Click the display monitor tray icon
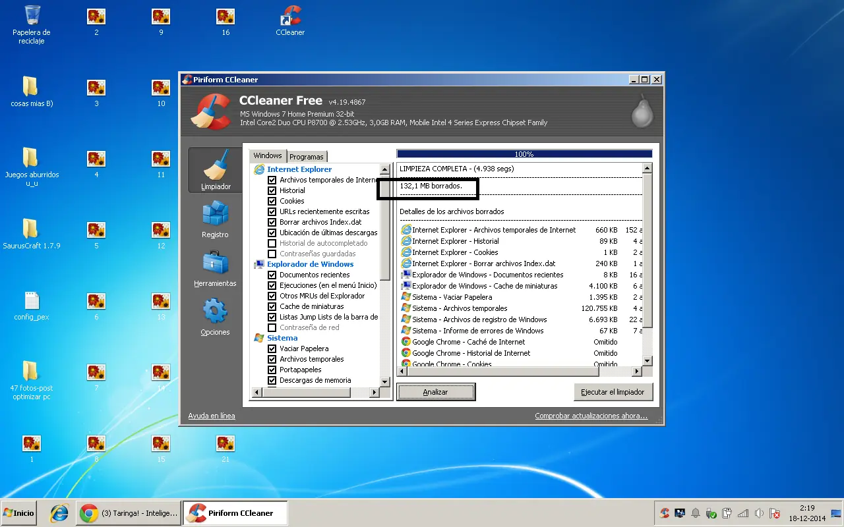Viewport: 844px width, 527px height. click(x=680, y=513)
